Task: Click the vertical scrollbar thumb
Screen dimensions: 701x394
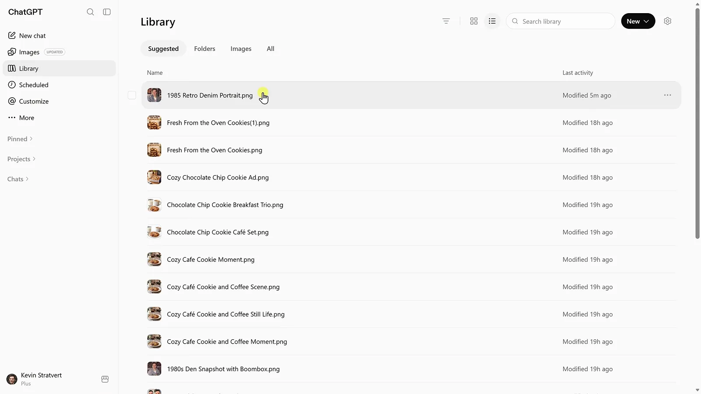Action: click(697, 123)
